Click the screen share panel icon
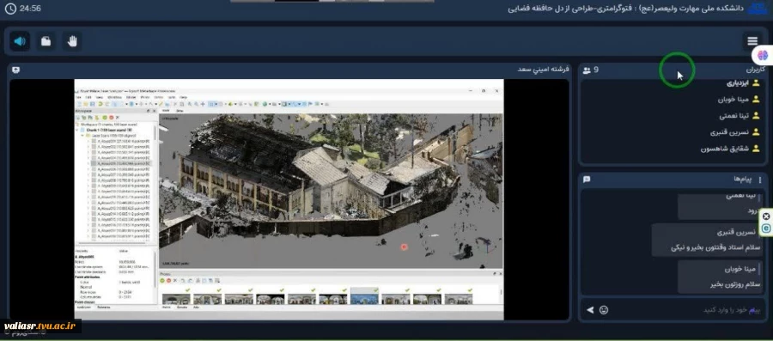 [x=15, y=70]
